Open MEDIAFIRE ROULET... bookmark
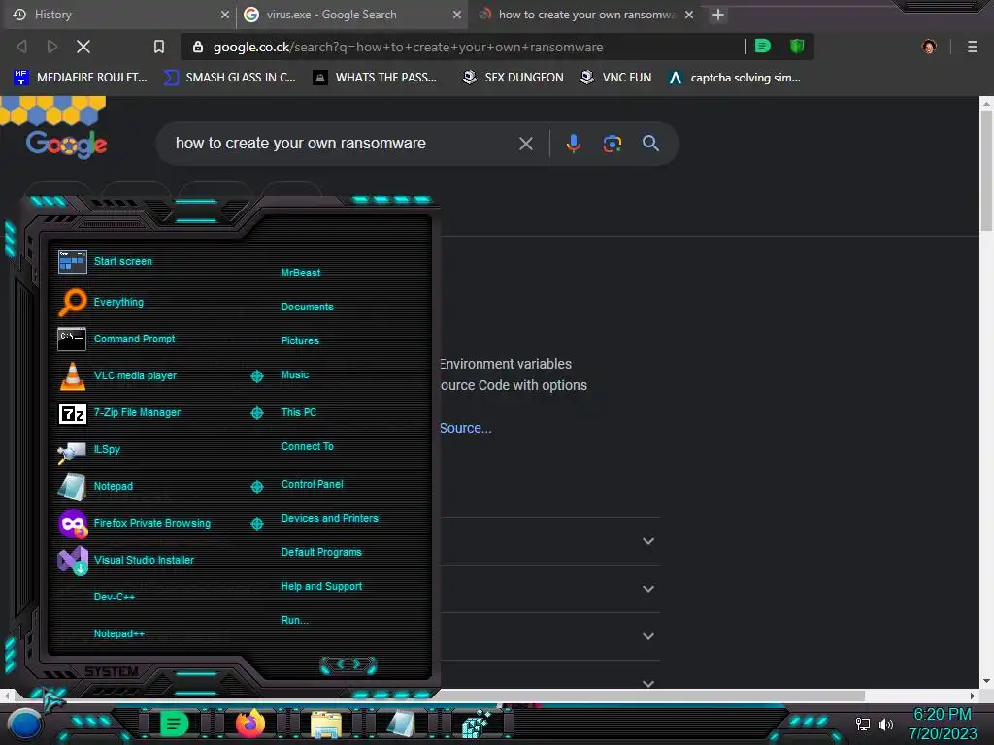994x745 pixels. coord(81,78)
